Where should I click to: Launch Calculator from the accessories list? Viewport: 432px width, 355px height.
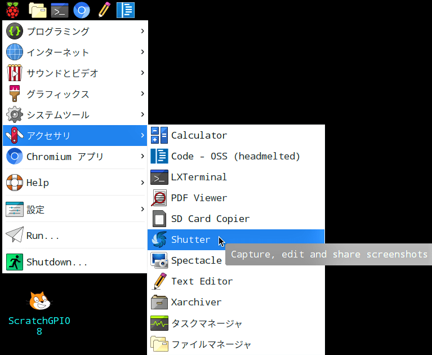tap(236, 135)
